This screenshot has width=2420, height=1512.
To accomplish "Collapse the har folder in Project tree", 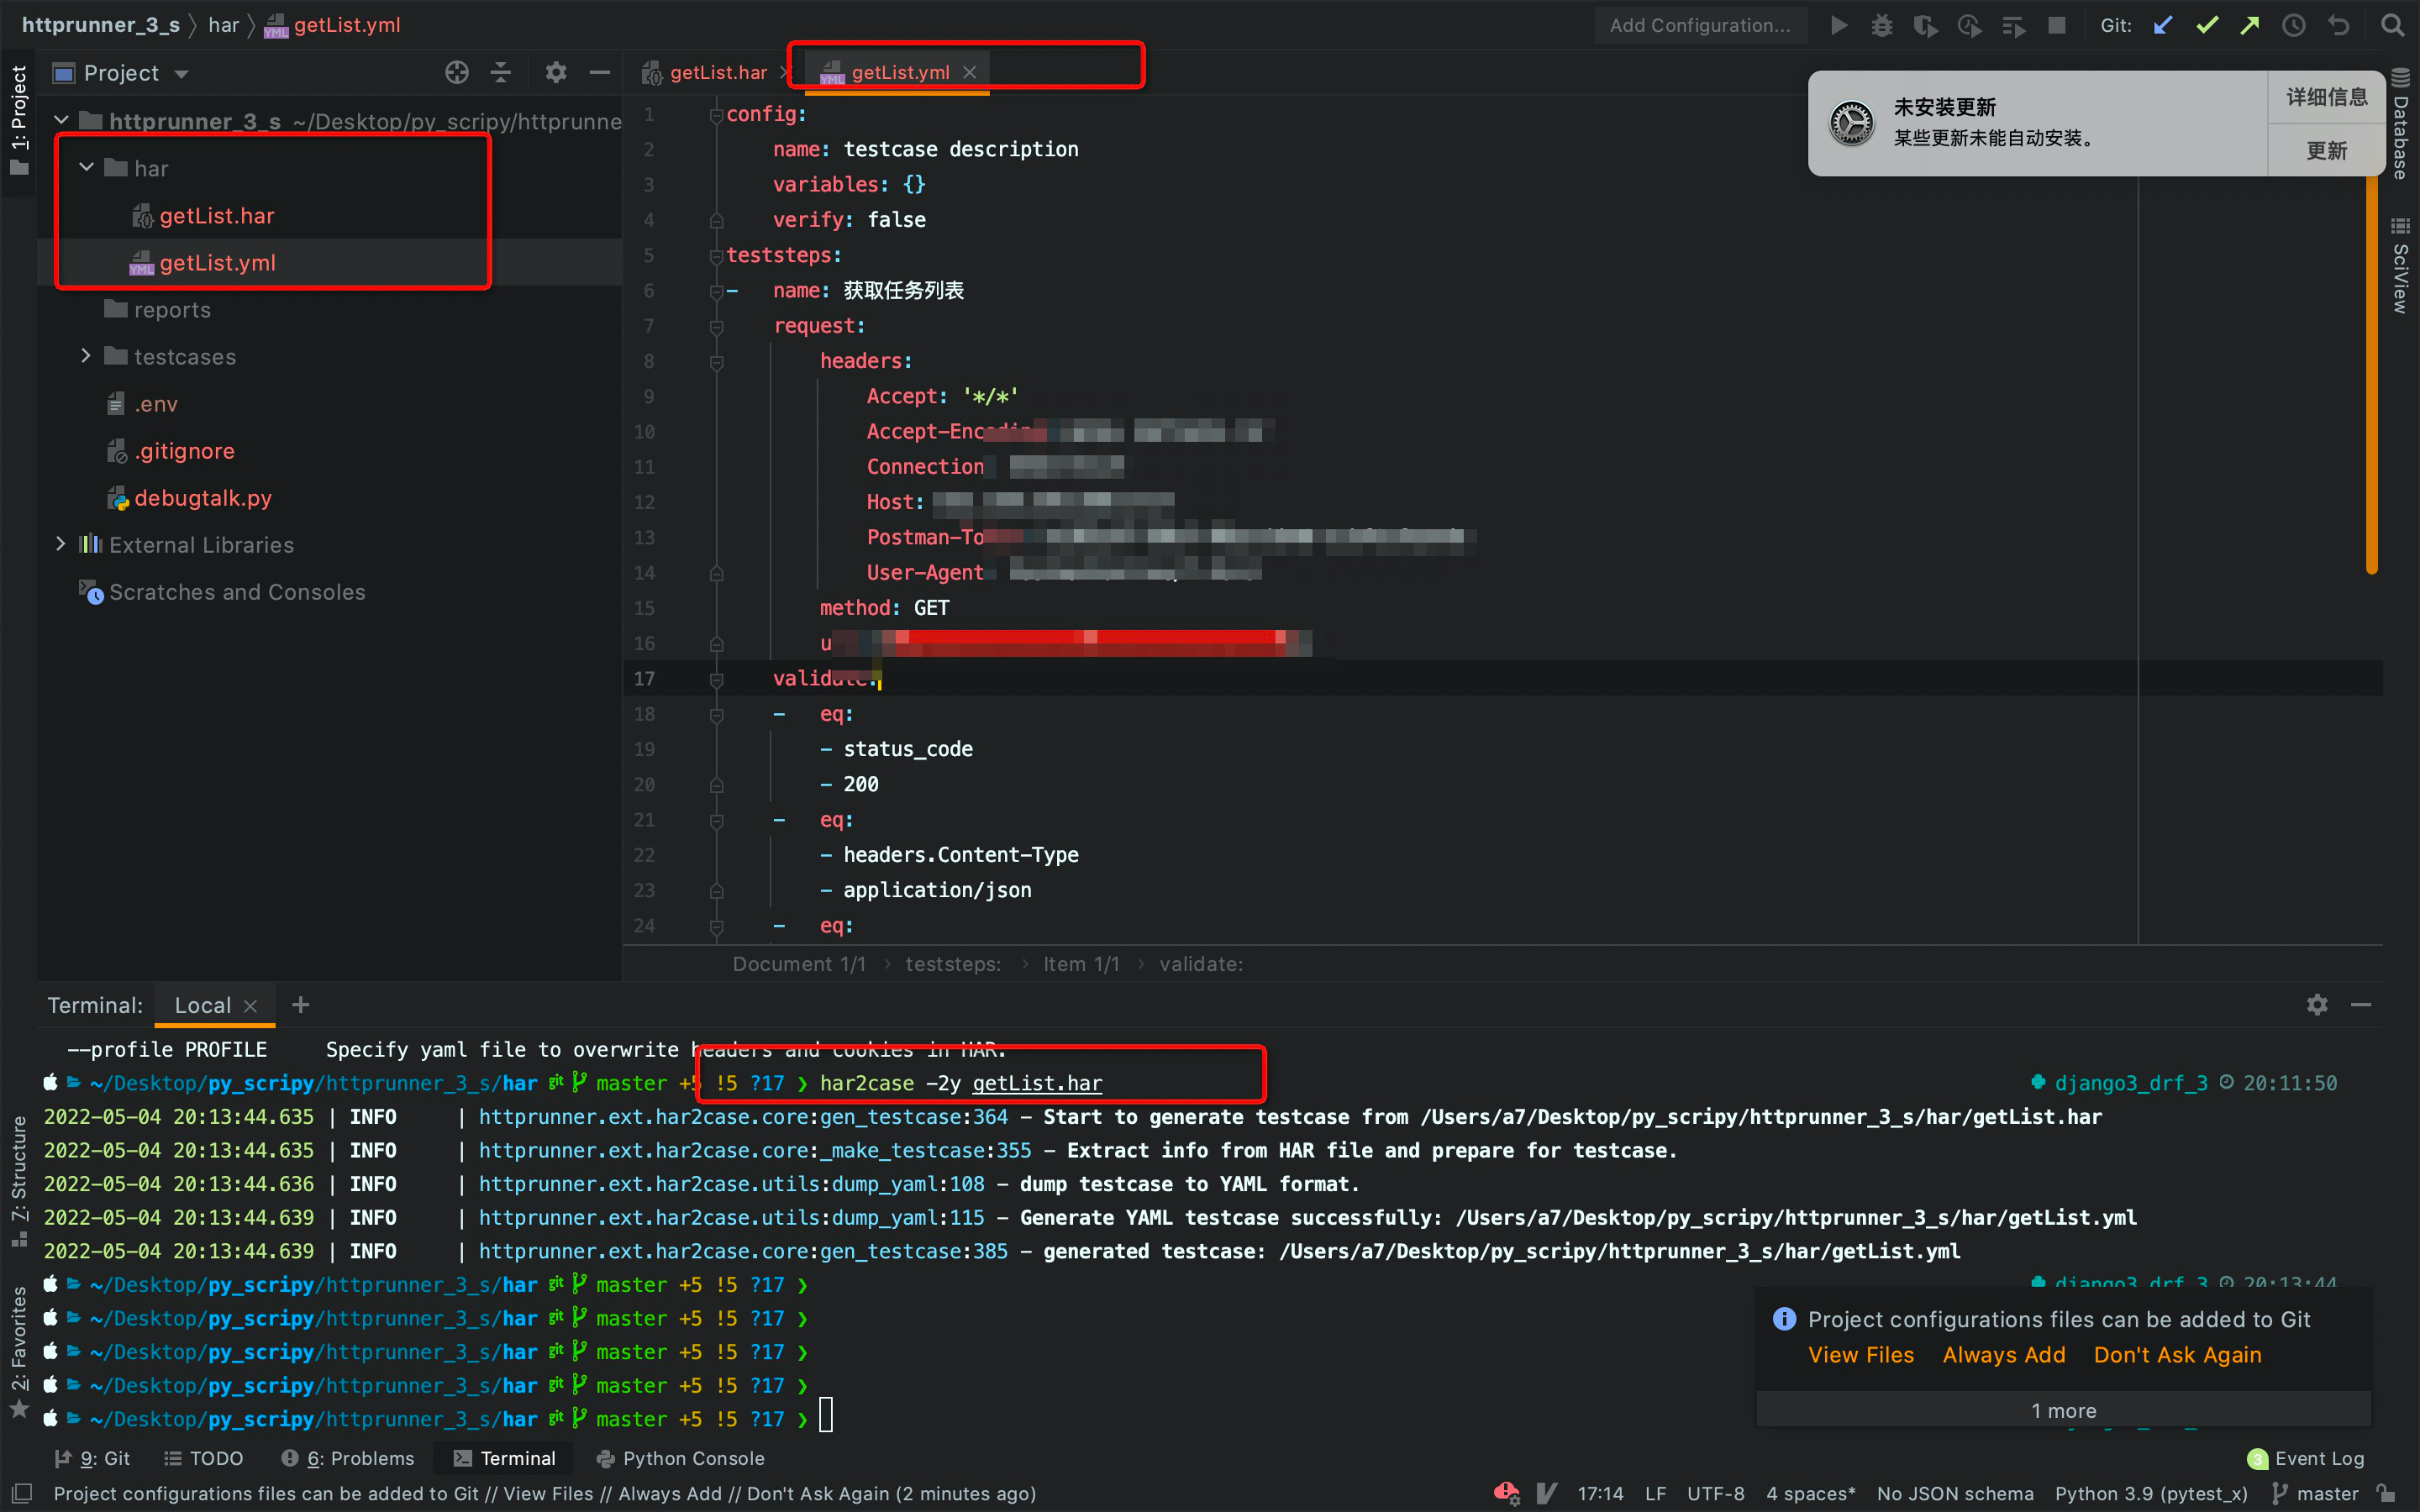I will tap(86, 167).
